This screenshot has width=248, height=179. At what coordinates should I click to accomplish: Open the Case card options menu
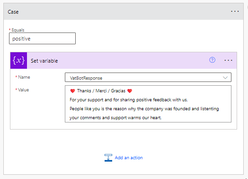pyautogui.click(x=235, y=11)
